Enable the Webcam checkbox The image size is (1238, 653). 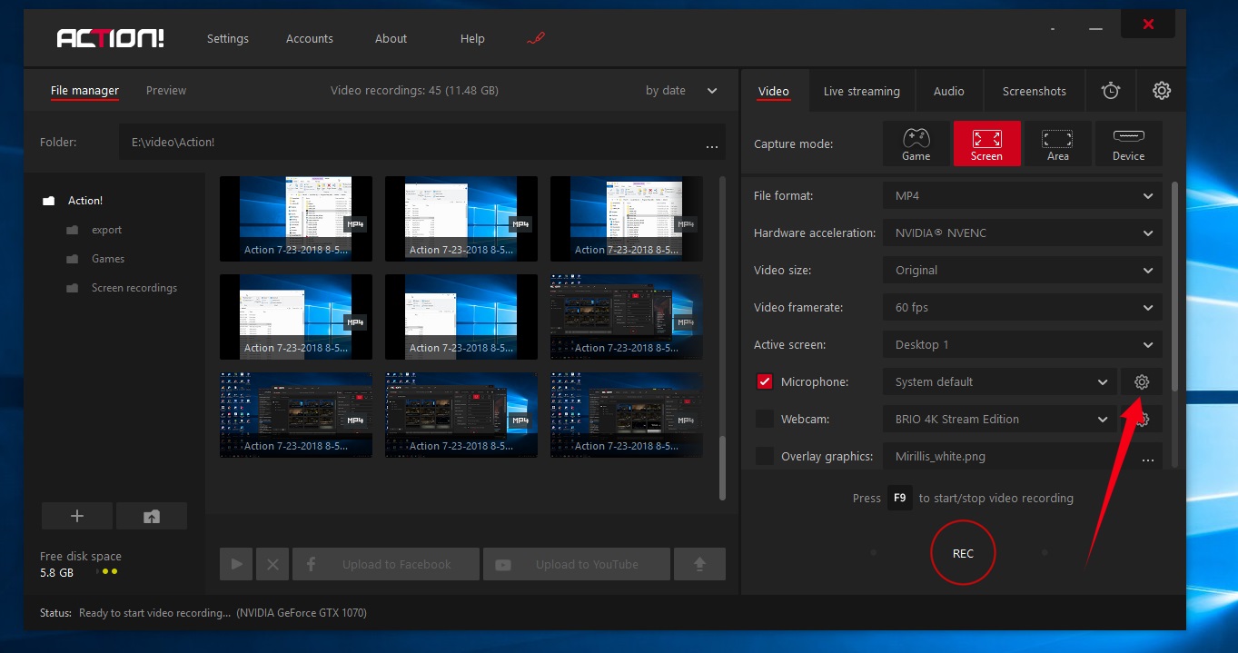coord(765,420)
